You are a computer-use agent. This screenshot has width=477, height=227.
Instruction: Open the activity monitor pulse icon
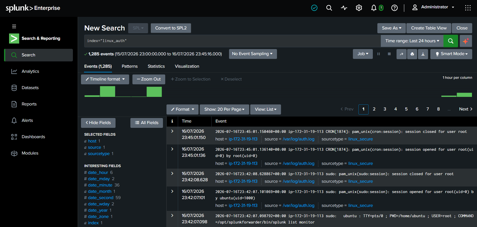click(344, 8)
